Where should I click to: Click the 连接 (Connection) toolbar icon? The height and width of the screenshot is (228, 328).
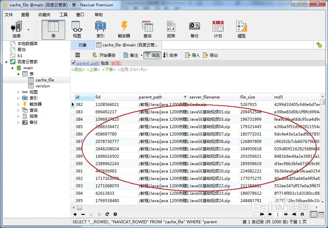pos(16,30)
